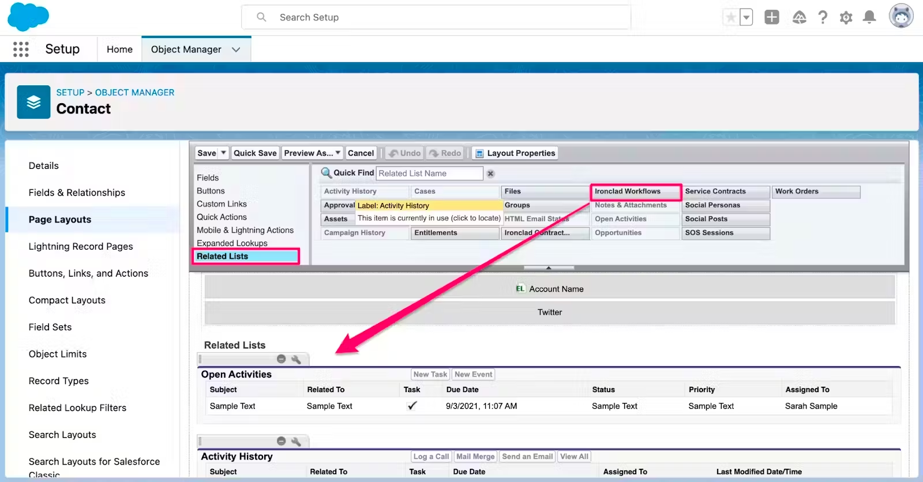Open Details in the sidebar
Screen dimensions: 923x482
click(44, 165)
